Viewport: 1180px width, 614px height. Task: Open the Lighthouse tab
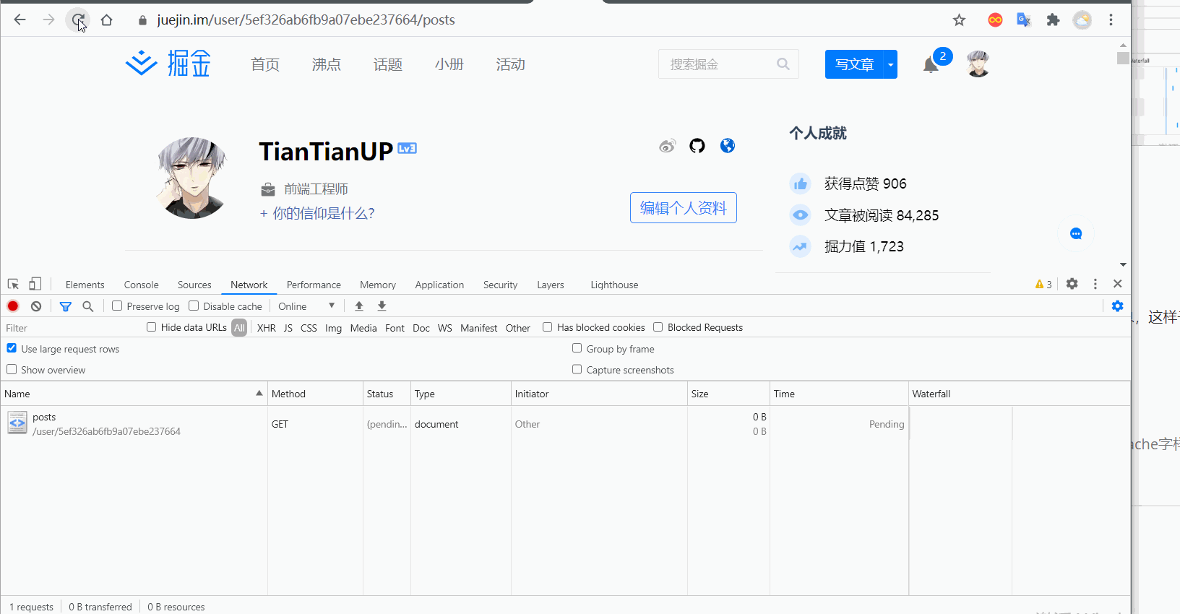tap(614, 285)
